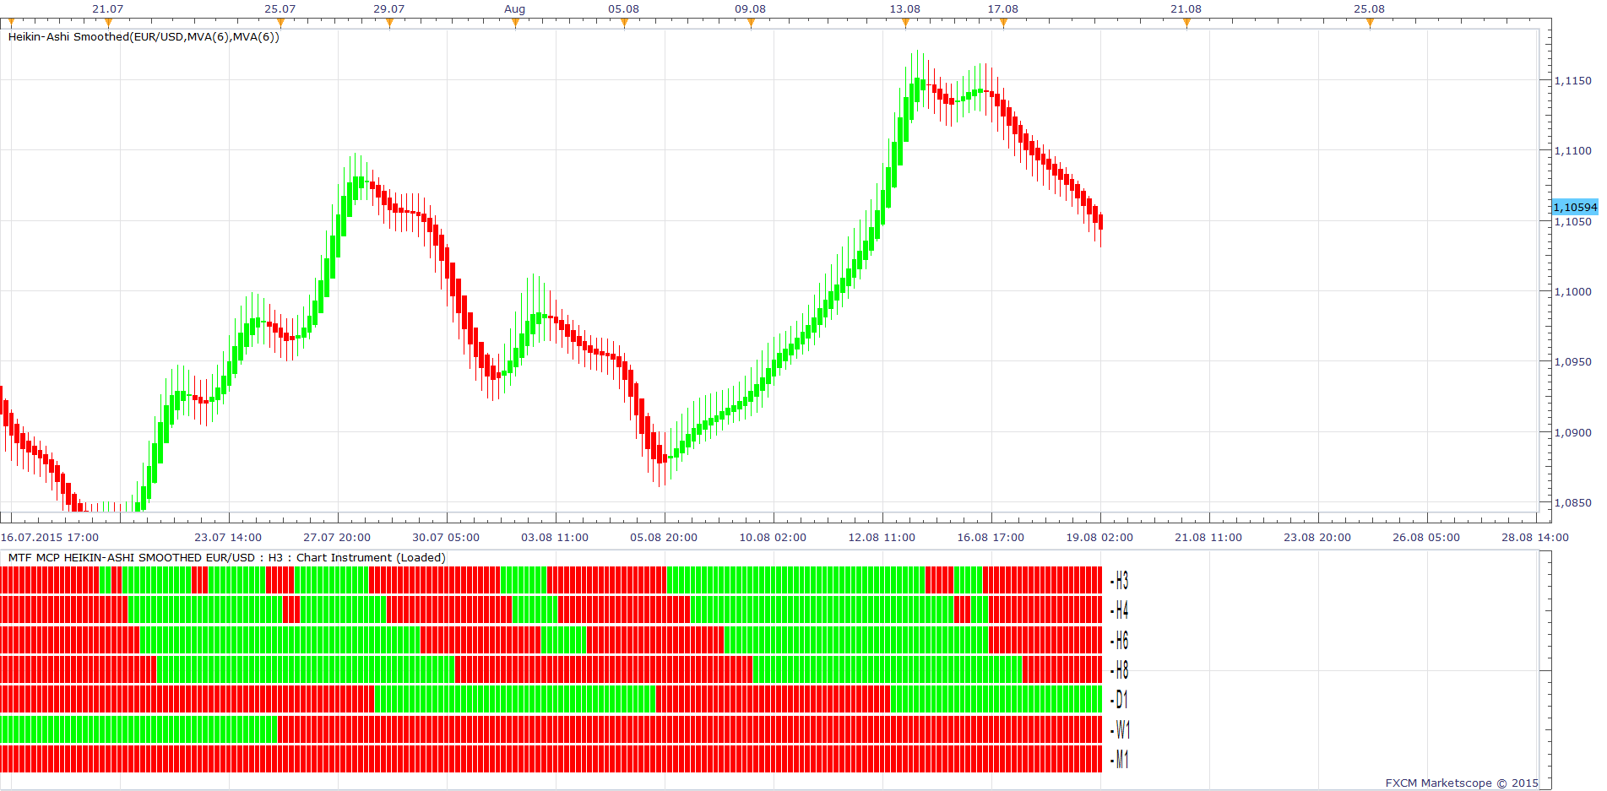This screenshot has height=791, width=1607.
Task: Click the 16.07.2015 17:00 time label
Action: [x=50, y=538]
